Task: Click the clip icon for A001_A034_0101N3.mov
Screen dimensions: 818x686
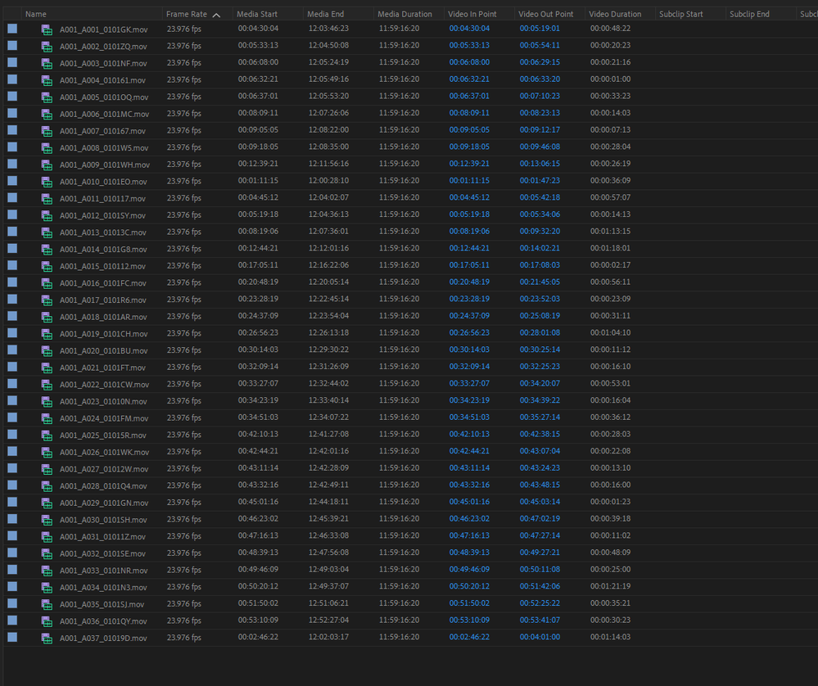Action: 47,588
